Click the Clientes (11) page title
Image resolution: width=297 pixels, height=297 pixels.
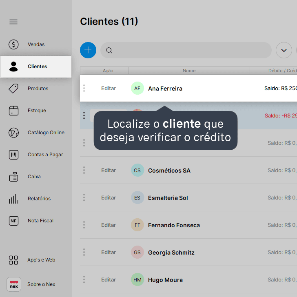(x=109, y=21)
